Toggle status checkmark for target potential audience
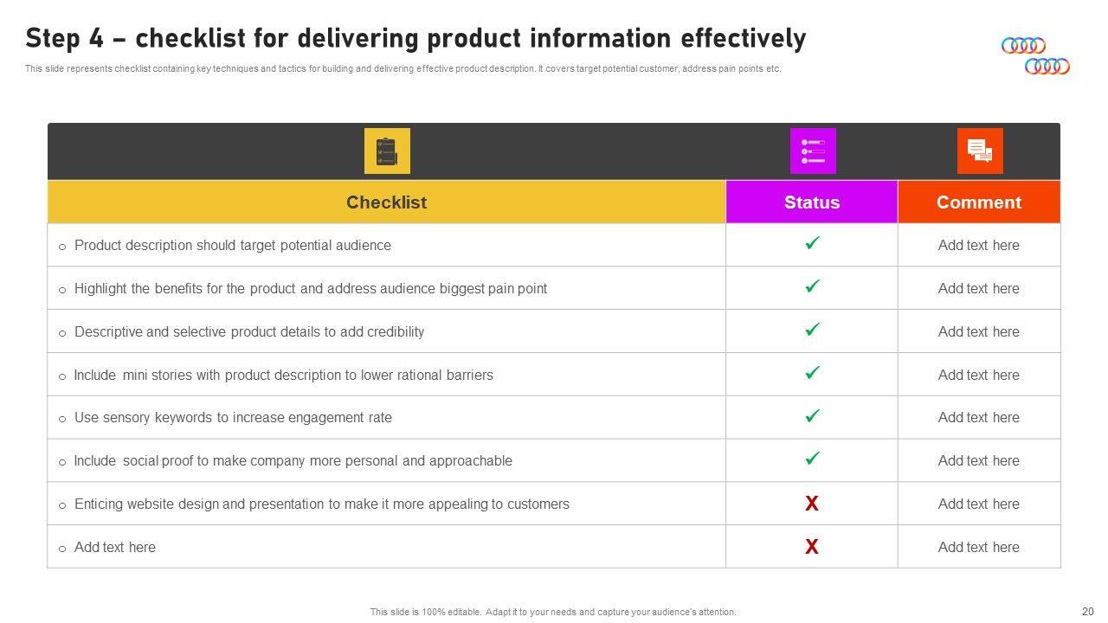 click(x=812, y=244)
